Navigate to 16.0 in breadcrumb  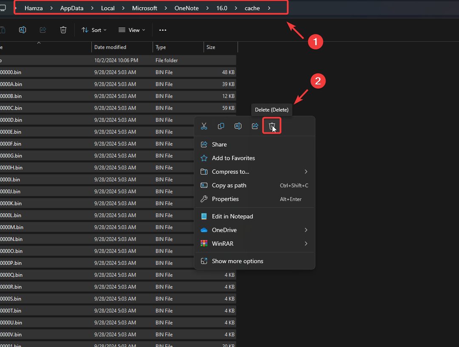click(222, 8)
